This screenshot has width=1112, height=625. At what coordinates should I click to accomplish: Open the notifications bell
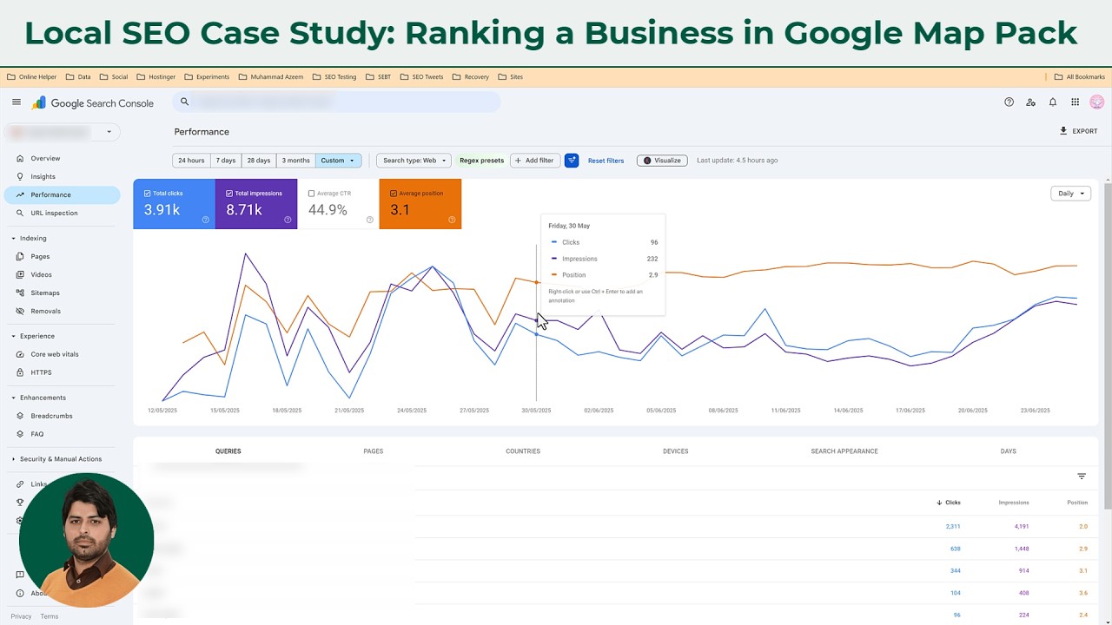point(1053,102)
